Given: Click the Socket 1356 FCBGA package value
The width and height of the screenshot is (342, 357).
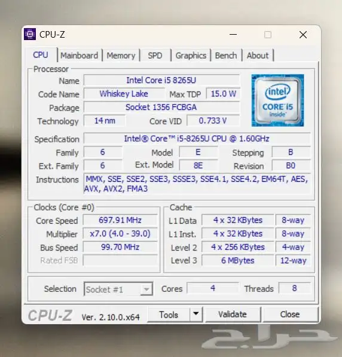Looking at the screenshot, I should click(161, 107).
